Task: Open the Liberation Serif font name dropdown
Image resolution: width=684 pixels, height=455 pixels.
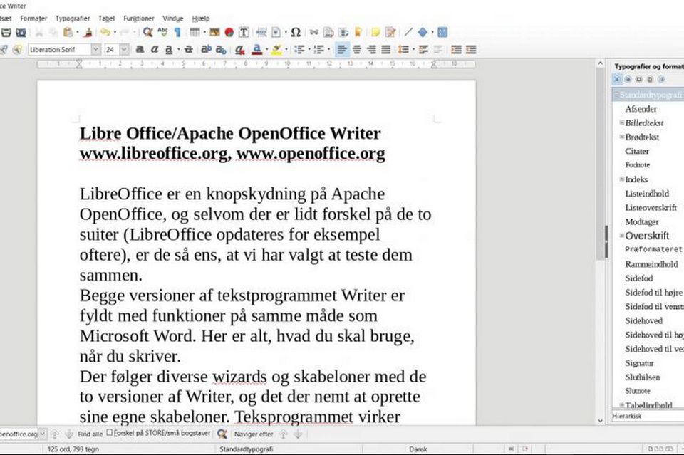Action: pyautogui.click(x=95, y=49)
